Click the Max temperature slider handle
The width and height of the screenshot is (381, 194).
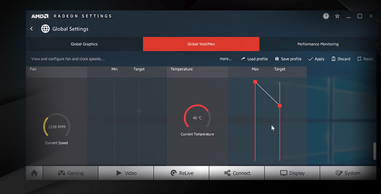[x=255, y=82]
